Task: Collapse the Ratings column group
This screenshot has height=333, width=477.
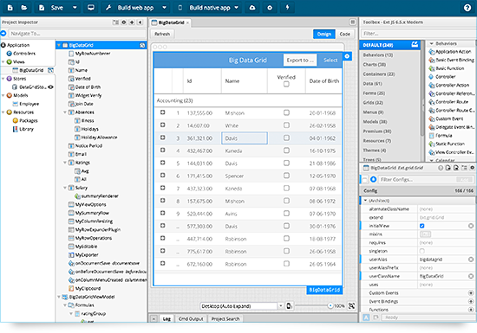Action: pyautogui.click(x=65, y=163)
